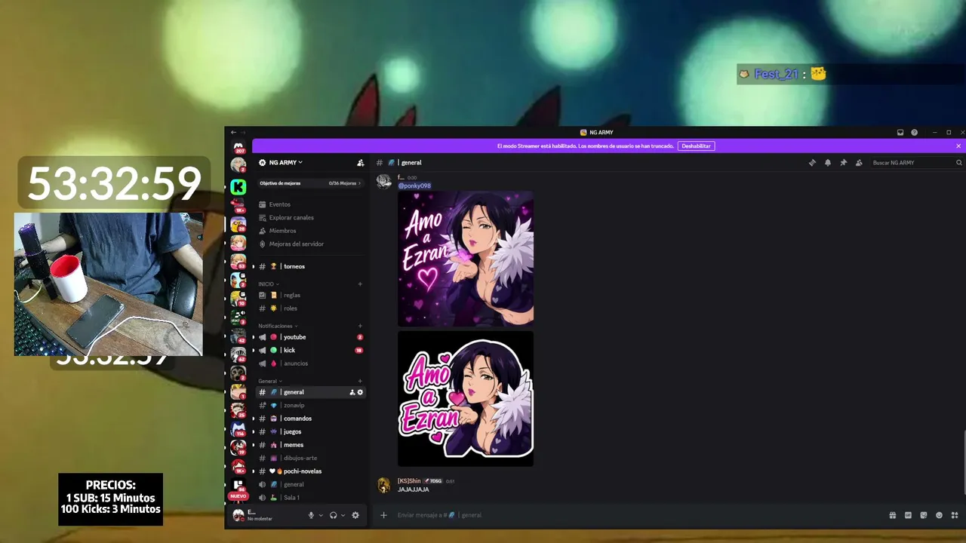This screenshot has width=966, height=543.
Task: Dismiss the Streamer mode banner
Action: (958, 146)
